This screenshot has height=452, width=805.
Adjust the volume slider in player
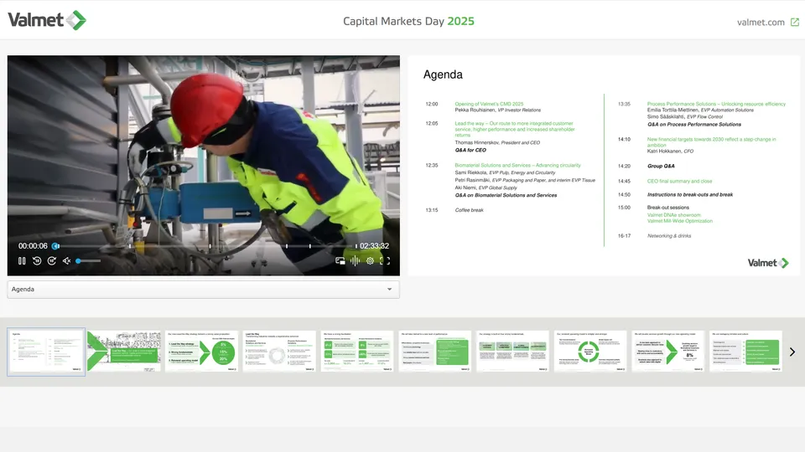pos(88,261)
